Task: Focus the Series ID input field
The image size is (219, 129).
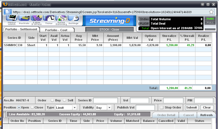Action: (105, 100)
